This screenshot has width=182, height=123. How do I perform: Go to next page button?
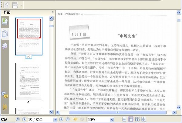coord(61,119)
